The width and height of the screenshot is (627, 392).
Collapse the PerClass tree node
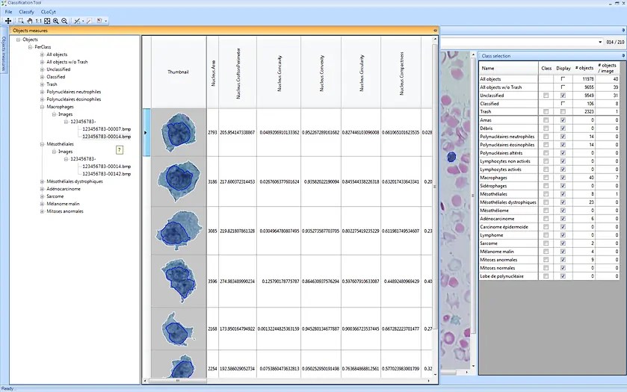point(30,47)
